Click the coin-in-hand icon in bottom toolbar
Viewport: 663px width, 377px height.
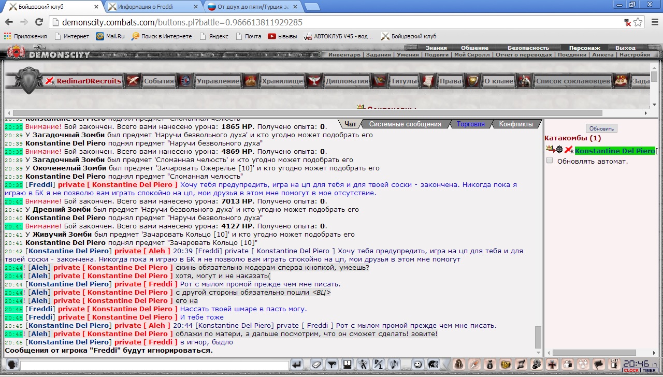(x=537, y=364)
